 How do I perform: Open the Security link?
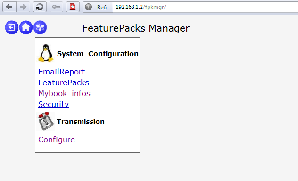[x=54, y=104]
